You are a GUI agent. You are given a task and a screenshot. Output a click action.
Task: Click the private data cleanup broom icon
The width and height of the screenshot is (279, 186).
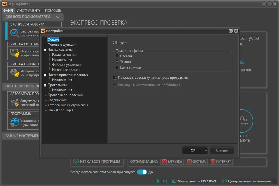(x=15, y=73)
